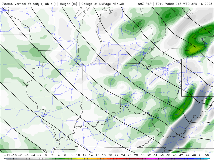Click the 34 colorbar number
214x160 pixels.
(x=155, y=155)
